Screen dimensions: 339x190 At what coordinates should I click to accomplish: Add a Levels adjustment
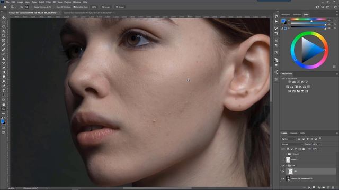click(x=294, y=82)
